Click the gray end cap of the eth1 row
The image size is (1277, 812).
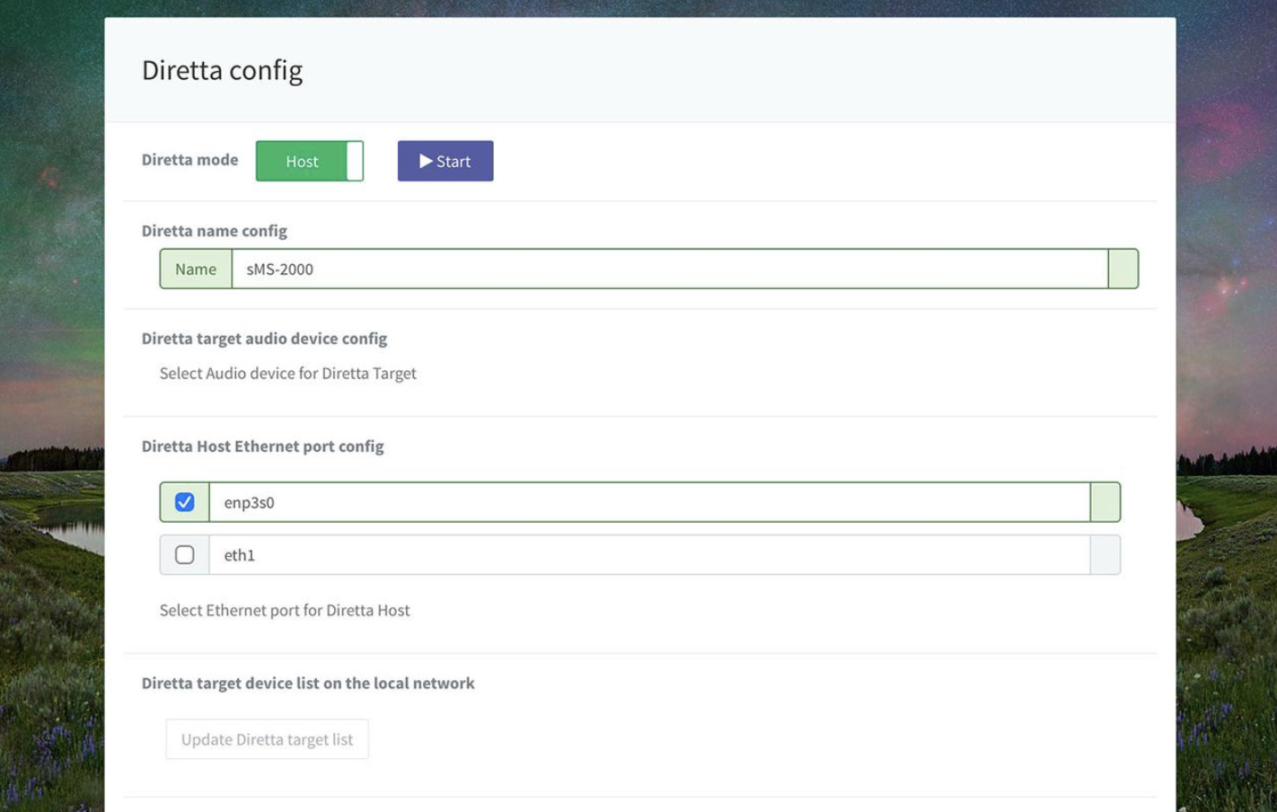(x=1105, y=555)
